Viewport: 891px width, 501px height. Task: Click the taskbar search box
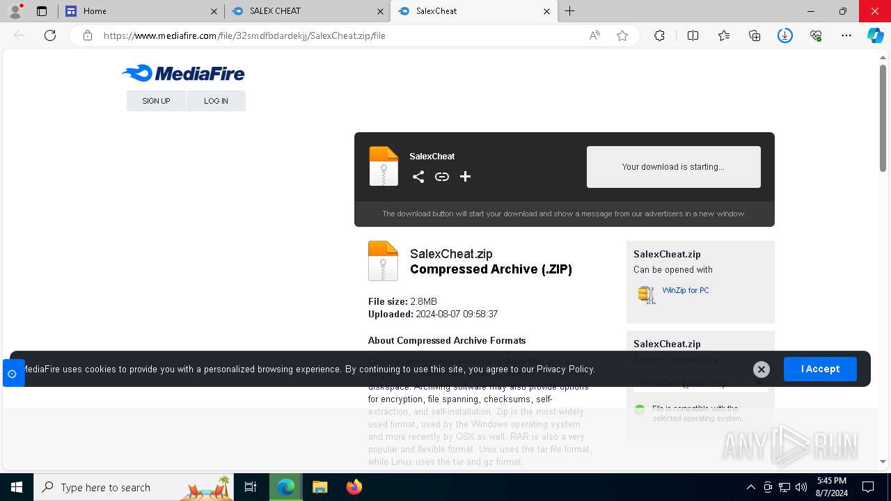coord(134,487)
